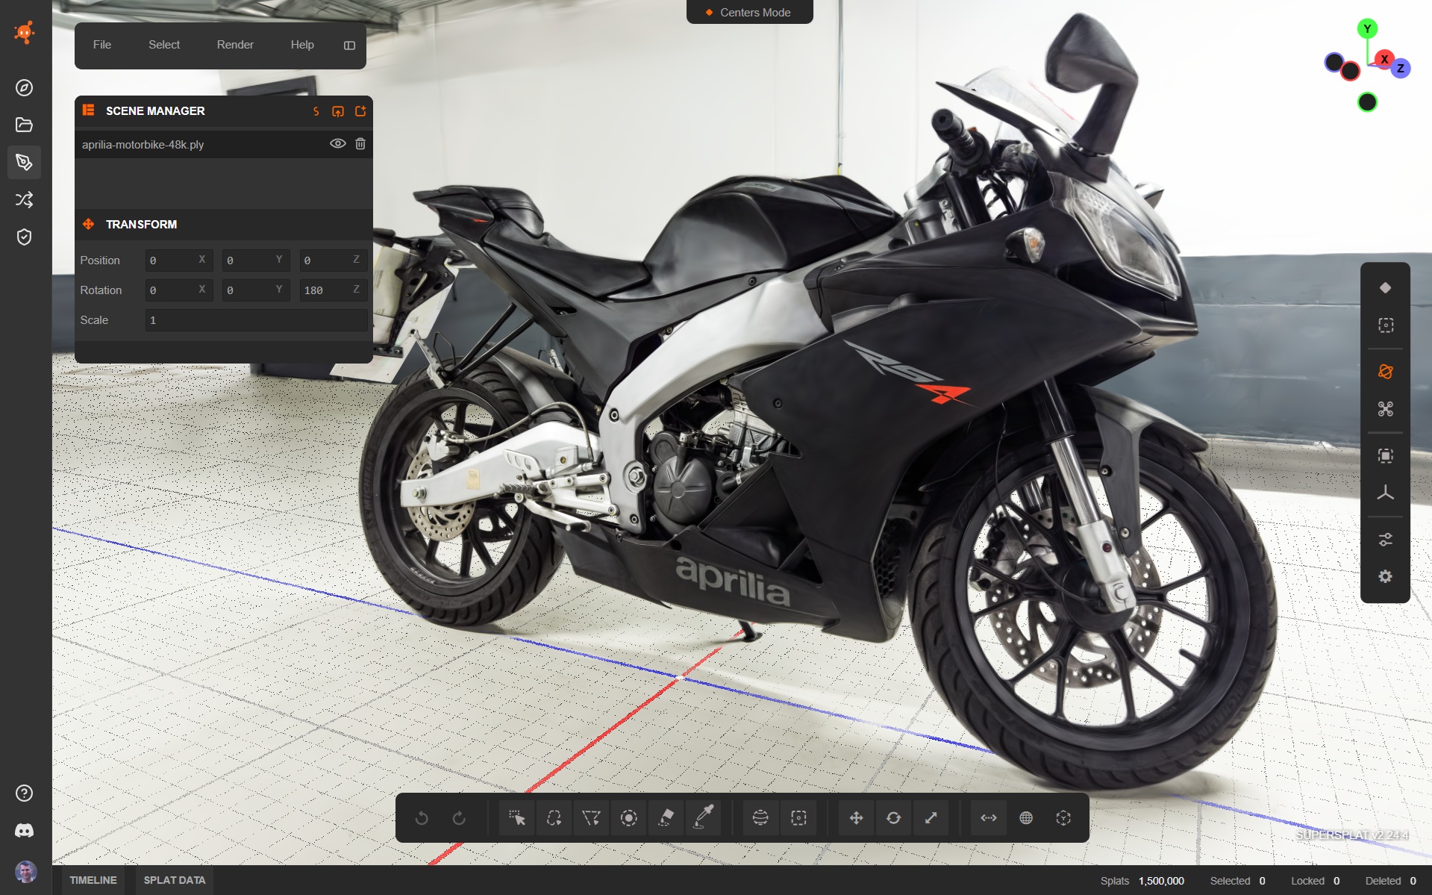Screen dimensions: 1432x895
Task: Open the view options sliders panel
Action: [x=1385, y=539]
